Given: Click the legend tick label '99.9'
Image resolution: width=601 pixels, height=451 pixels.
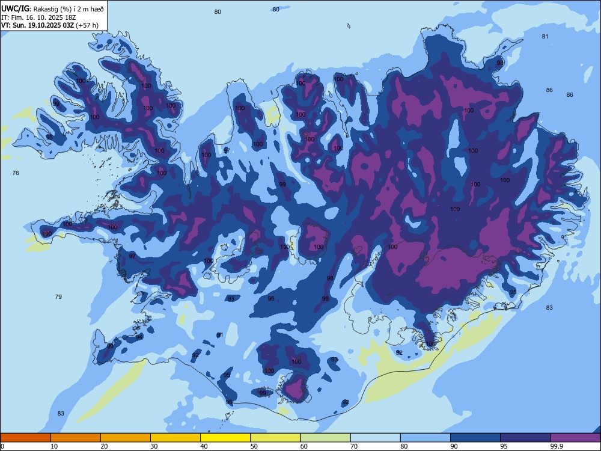Looking at the screenshot, I should (556, 446).
